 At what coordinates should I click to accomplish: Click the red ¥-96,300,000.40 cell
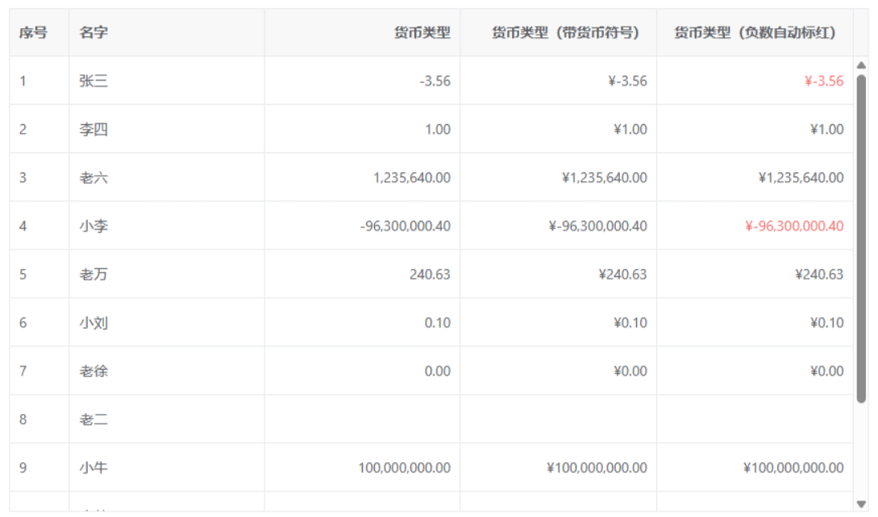755,226
